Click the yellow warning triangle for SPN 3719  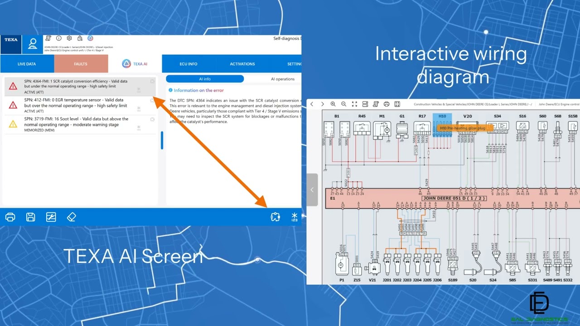coord(13,124)
